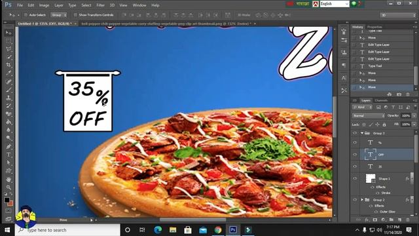Select the Hand tool
This screenshot has height=236, width=419.
9,179
